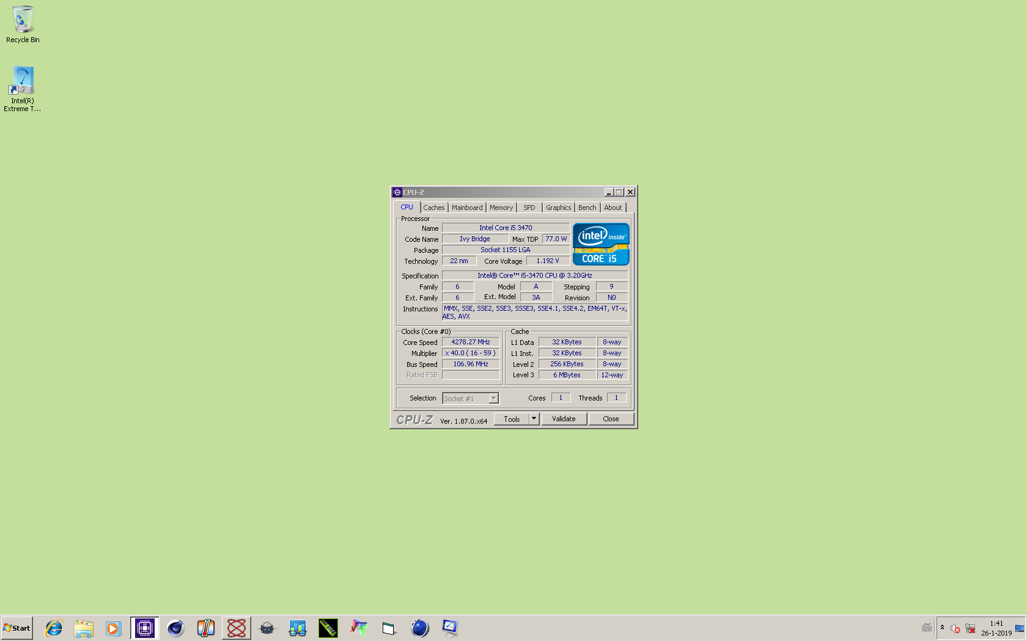This screenshot has height=641, width=1027.
Task: Click the Specification field i5-3470 CPU @ 3.20GHz
Action: [x=535, y=275]
